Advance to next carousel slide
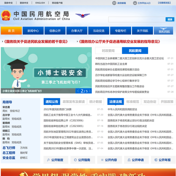The height and width of the screenshot is (176, 176). (x=91, y=91)
